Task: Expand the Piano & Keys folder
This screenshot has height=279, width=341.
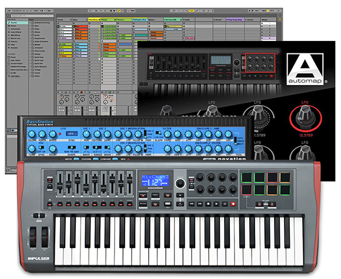Action: coord(30,51)
